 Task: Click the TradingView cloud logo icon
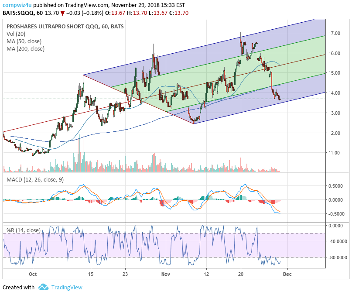pos(43,287)
